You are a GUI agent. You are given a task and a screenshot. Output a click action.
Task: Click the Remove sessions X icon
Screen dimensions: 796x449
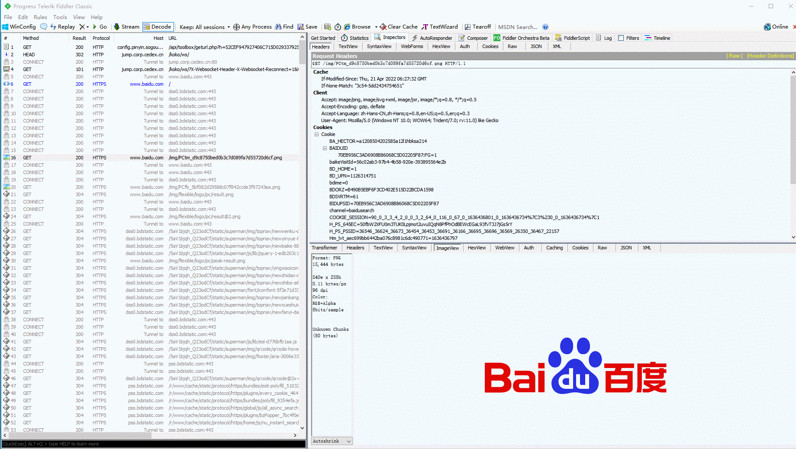point(82,27)
